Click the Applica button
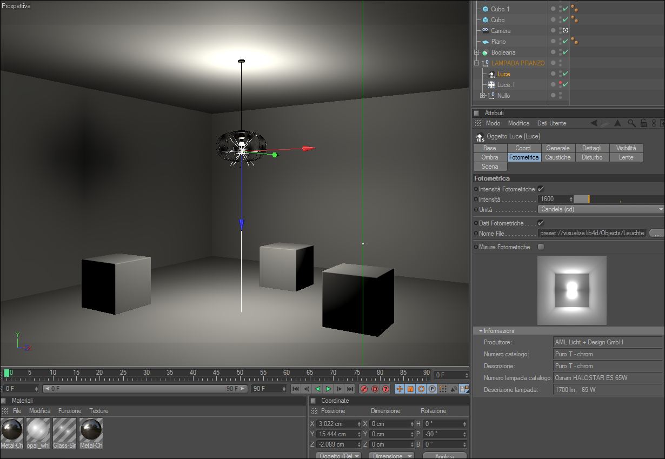Screen dimensions: 665x459 444,456
